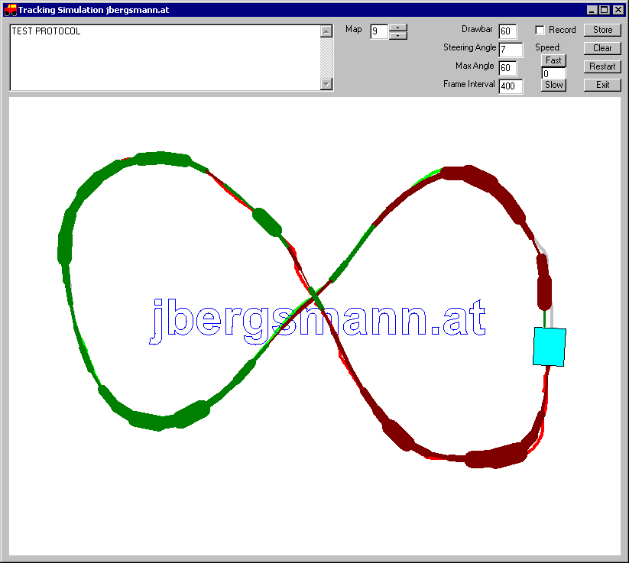This screenshot has height=563, width=629.
Task: Close the Tracking Simulation window
Action: pos(618,10)
